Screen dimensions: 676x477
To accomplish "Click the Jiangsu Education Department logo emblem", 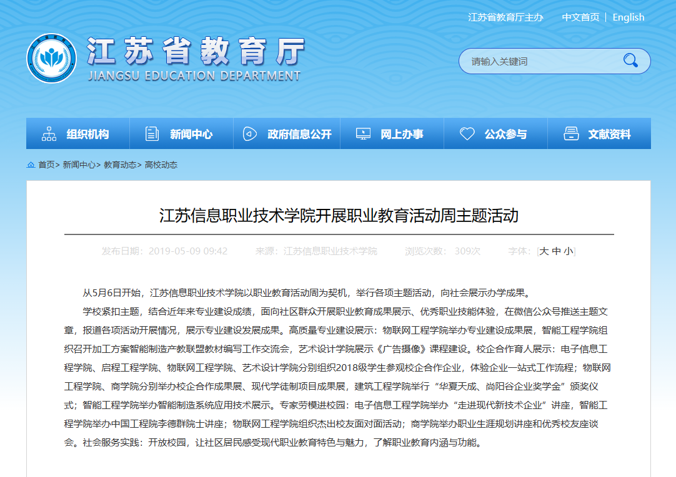I will click(51, 59).
